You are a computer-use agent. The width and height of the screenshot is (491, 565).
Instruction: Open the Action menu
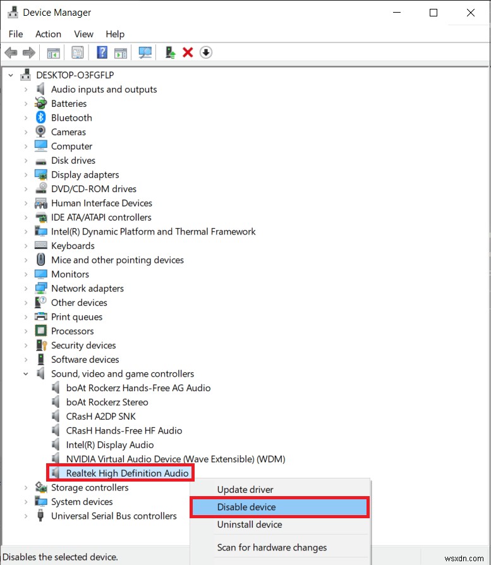click(48, 34)
